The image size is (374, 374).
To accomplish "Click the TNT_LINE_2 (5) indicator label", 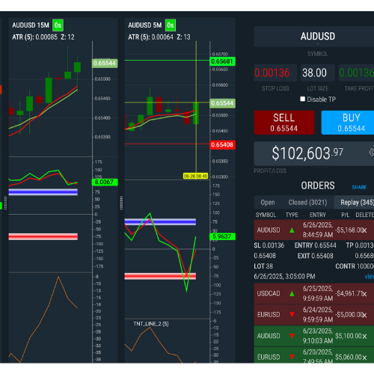I will (151, 324).
